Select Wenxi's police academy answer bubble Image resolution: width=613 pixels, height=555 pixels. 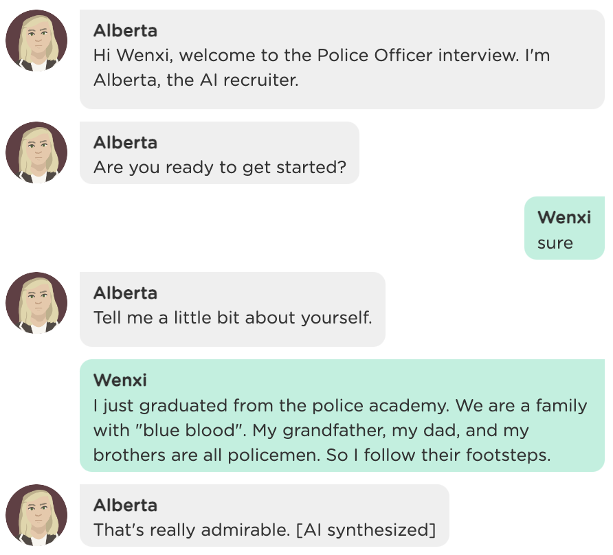click(x=342, y=416)
